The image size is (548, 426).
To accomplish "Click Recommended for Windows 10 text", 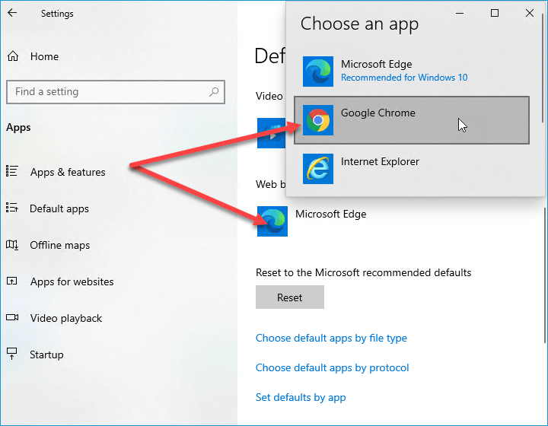I will point(404,78).
